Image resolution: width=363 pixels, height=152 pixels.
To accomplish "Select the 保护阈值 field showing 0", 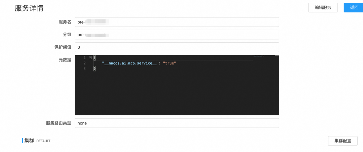I will tap(177, 47).
